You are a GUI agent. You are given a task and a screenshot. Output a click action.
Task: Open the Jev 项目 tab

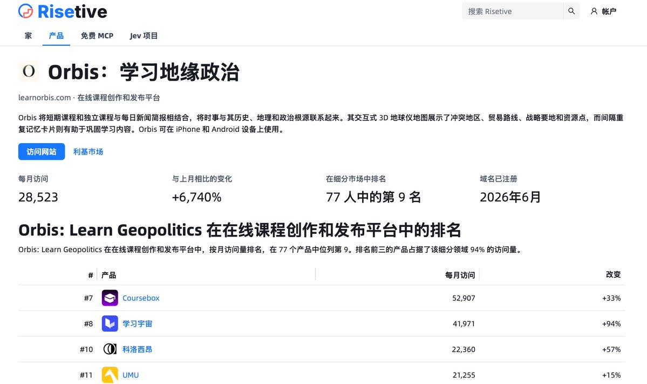point(144,36)
